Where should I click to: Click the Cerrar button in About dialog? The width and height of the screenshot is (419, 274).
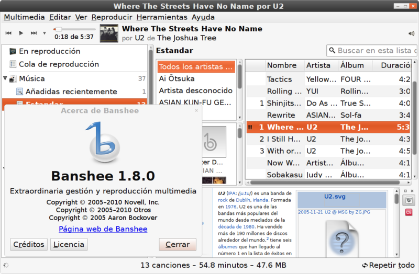(x=178, y=244)
